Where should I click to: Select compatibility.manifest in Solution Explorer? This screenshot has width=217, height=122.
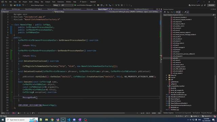178,86
